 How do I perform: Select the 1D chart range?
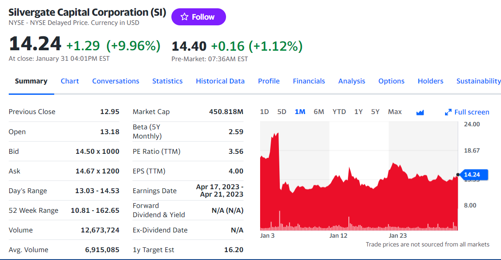click(264, 112)
